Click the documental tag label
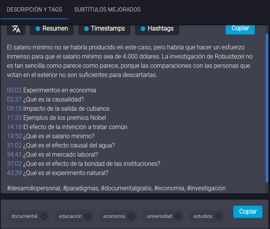 tap(24, 216)
